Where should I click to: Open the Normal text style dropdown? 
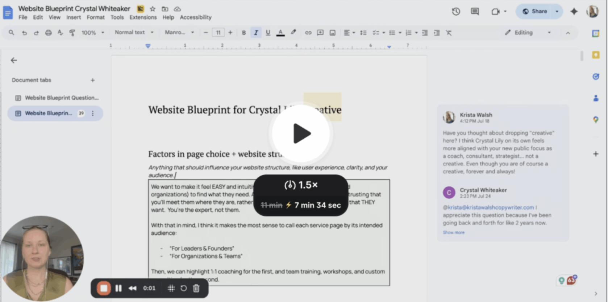click(134, 33)
